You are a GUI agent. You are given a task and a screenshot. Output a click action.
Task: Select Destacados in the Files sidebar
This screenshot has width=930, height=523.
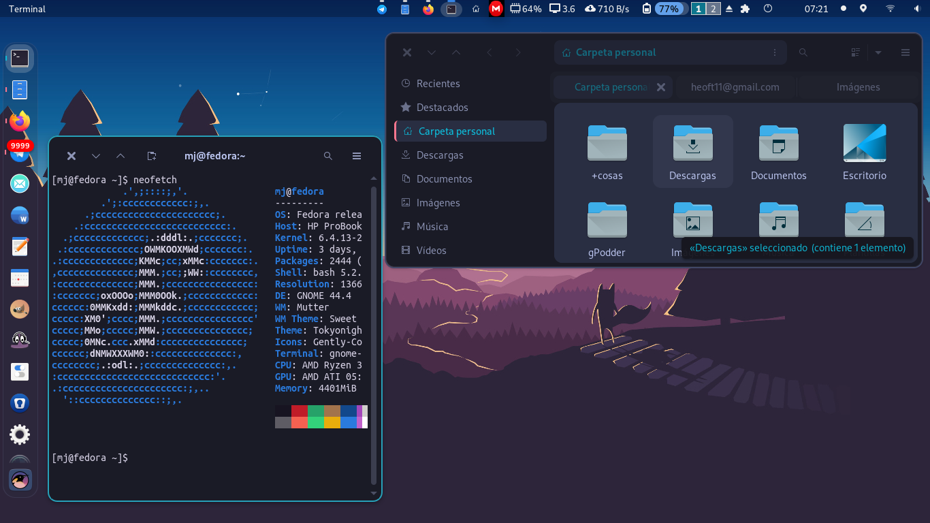[x=470, y=108]
